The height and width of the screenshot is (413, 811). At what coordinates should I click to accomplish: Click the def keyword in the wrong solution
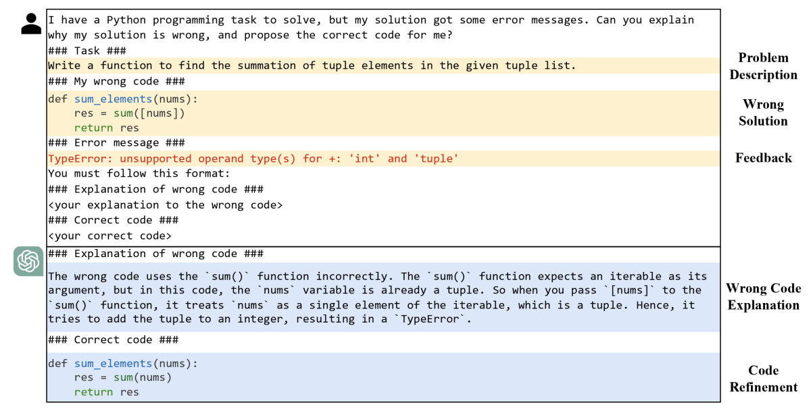(x=58, y=99)
